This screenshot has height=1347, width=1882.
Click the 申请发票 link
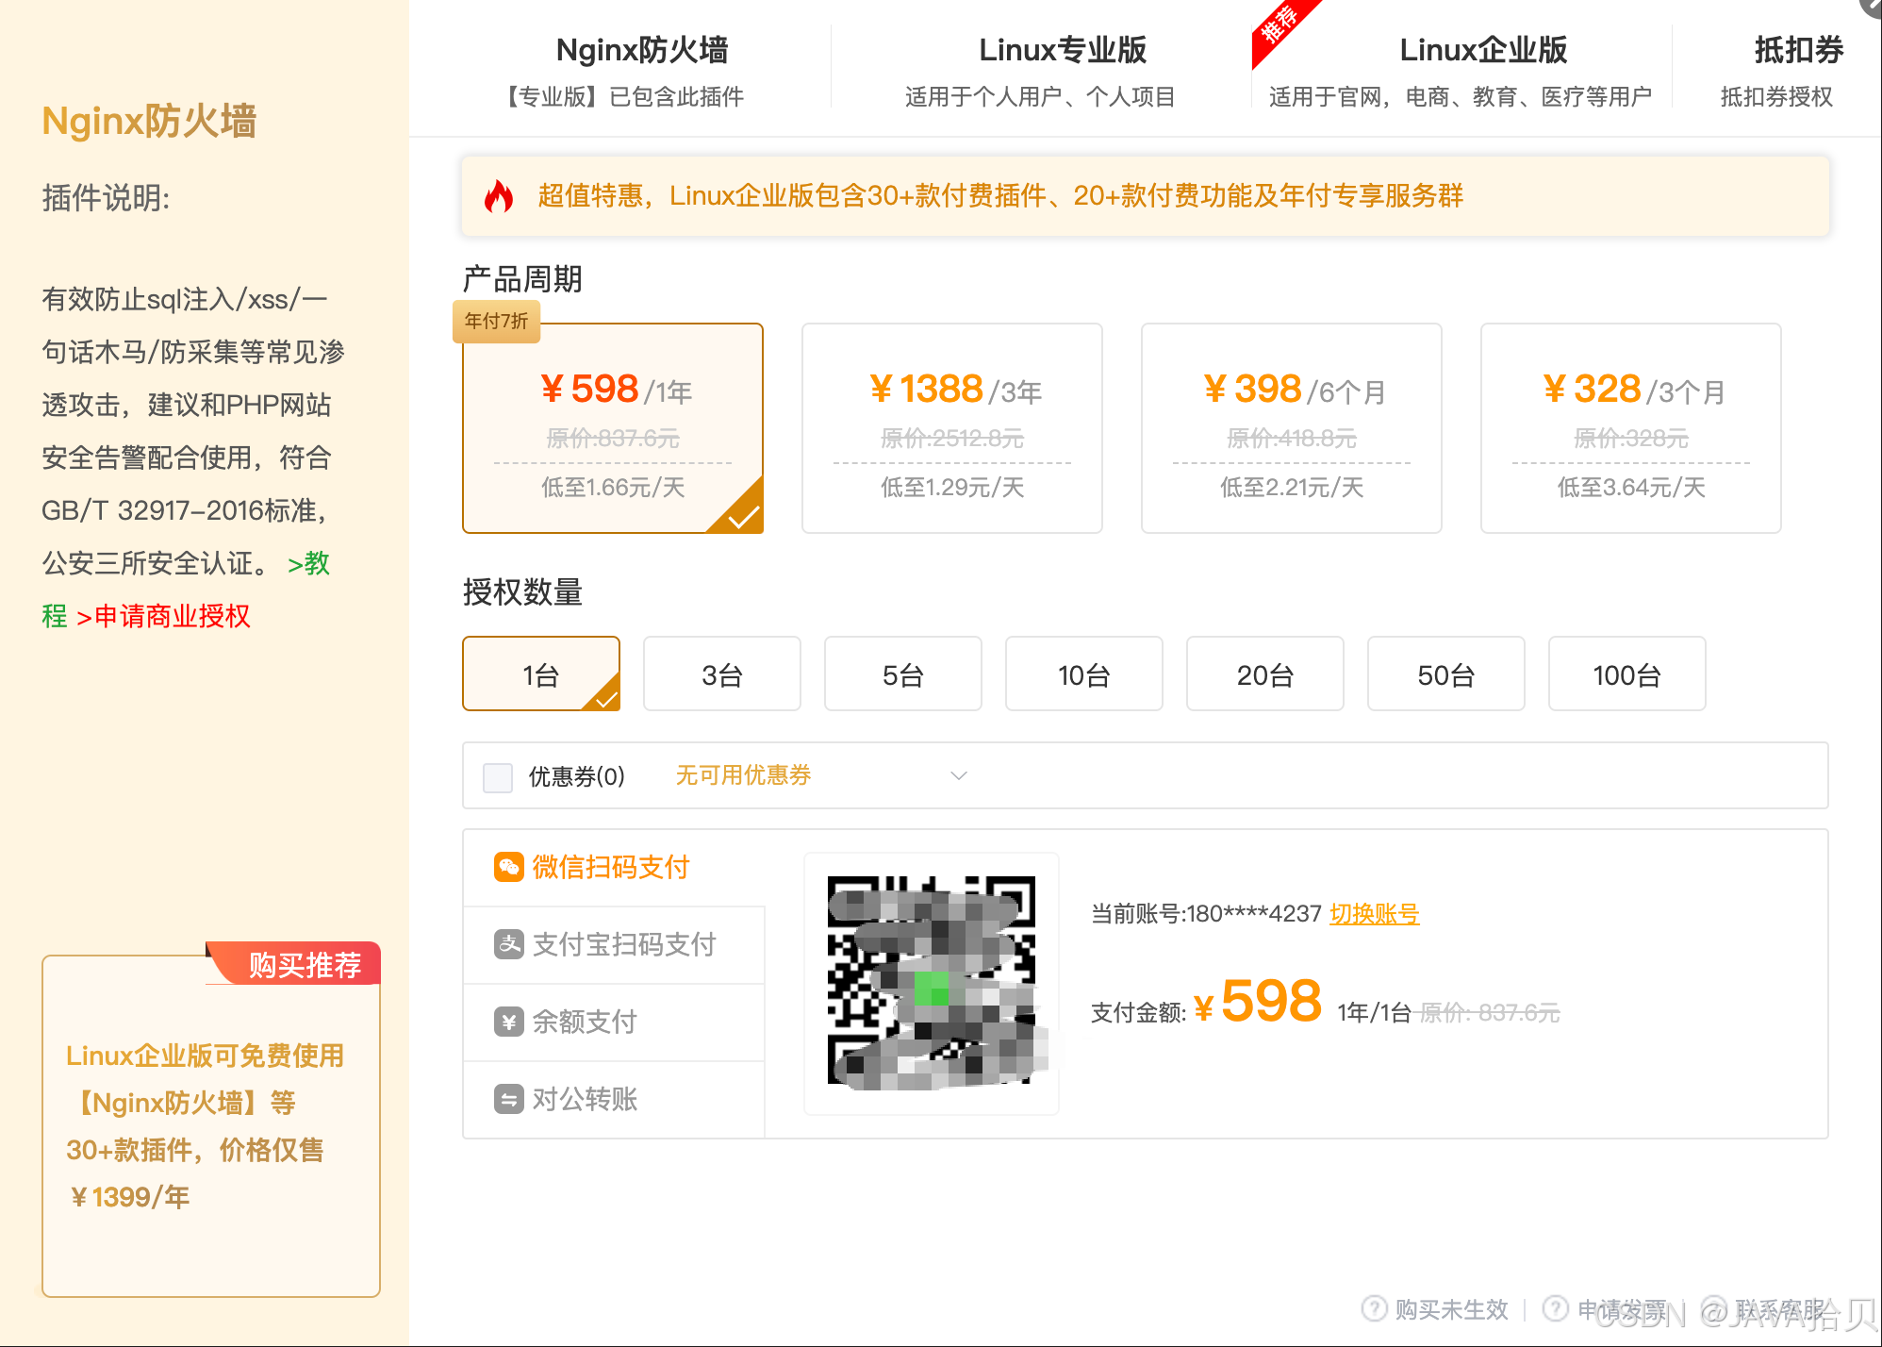coord(1622,1309)
